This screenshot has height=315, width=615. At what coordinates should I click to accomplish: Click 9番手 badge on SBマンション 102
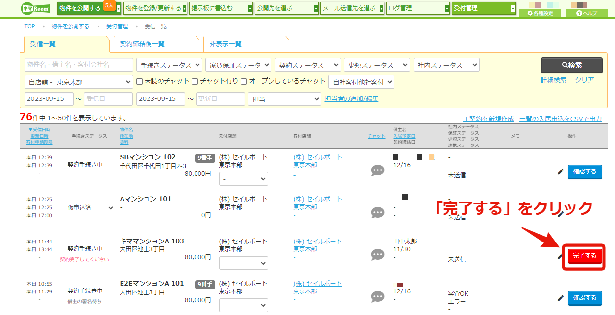coord(204,158)
